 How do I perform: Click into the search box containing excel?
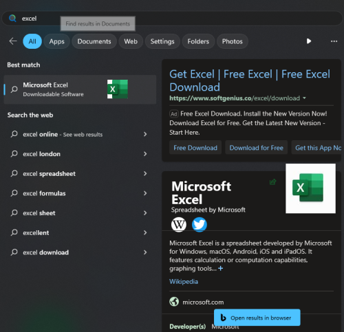[x=172, y=19]
